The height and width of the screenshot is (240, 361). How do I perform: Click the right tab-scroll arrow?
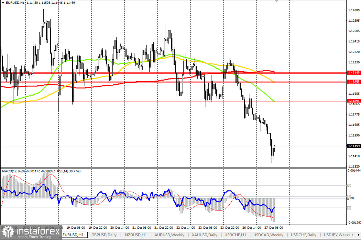pos(359,235)
